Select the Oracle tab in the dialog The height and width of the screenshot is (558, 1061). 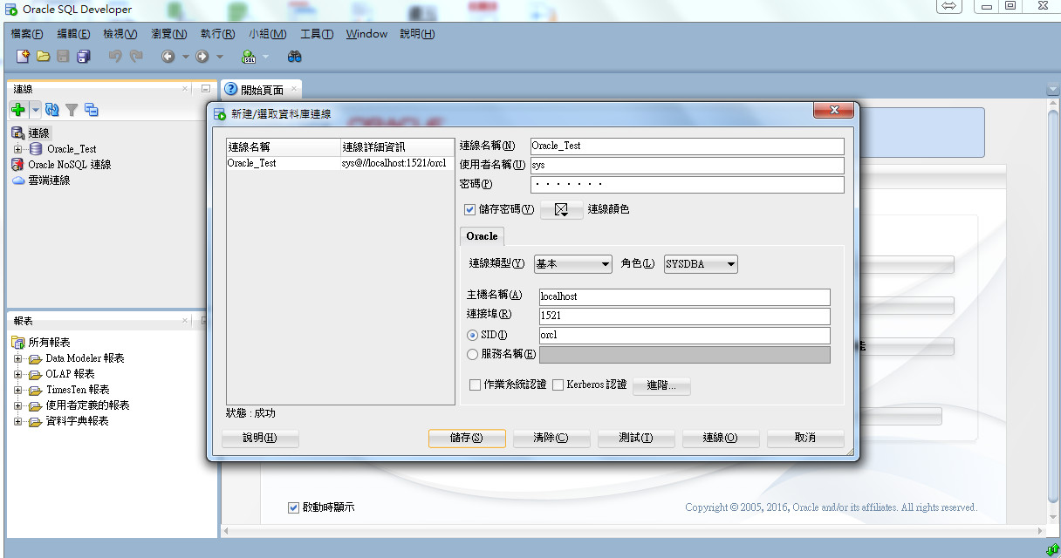click(x=482, y=236)
